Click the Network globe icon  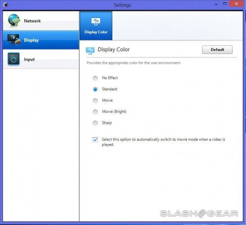[14, 20]
